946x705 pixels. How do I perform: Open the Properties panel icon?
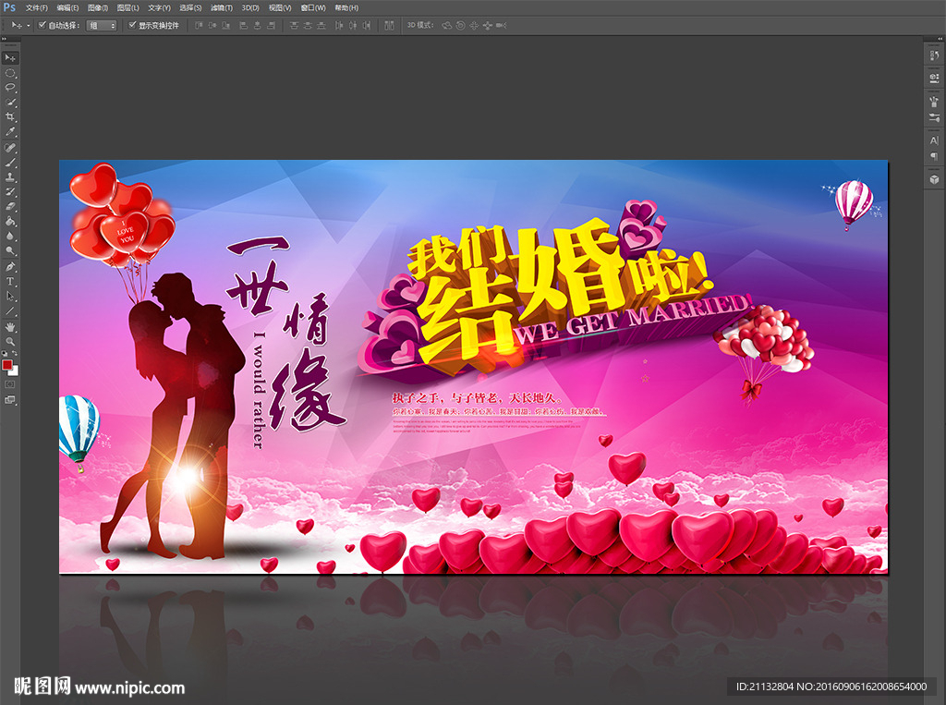click(934, 78)
